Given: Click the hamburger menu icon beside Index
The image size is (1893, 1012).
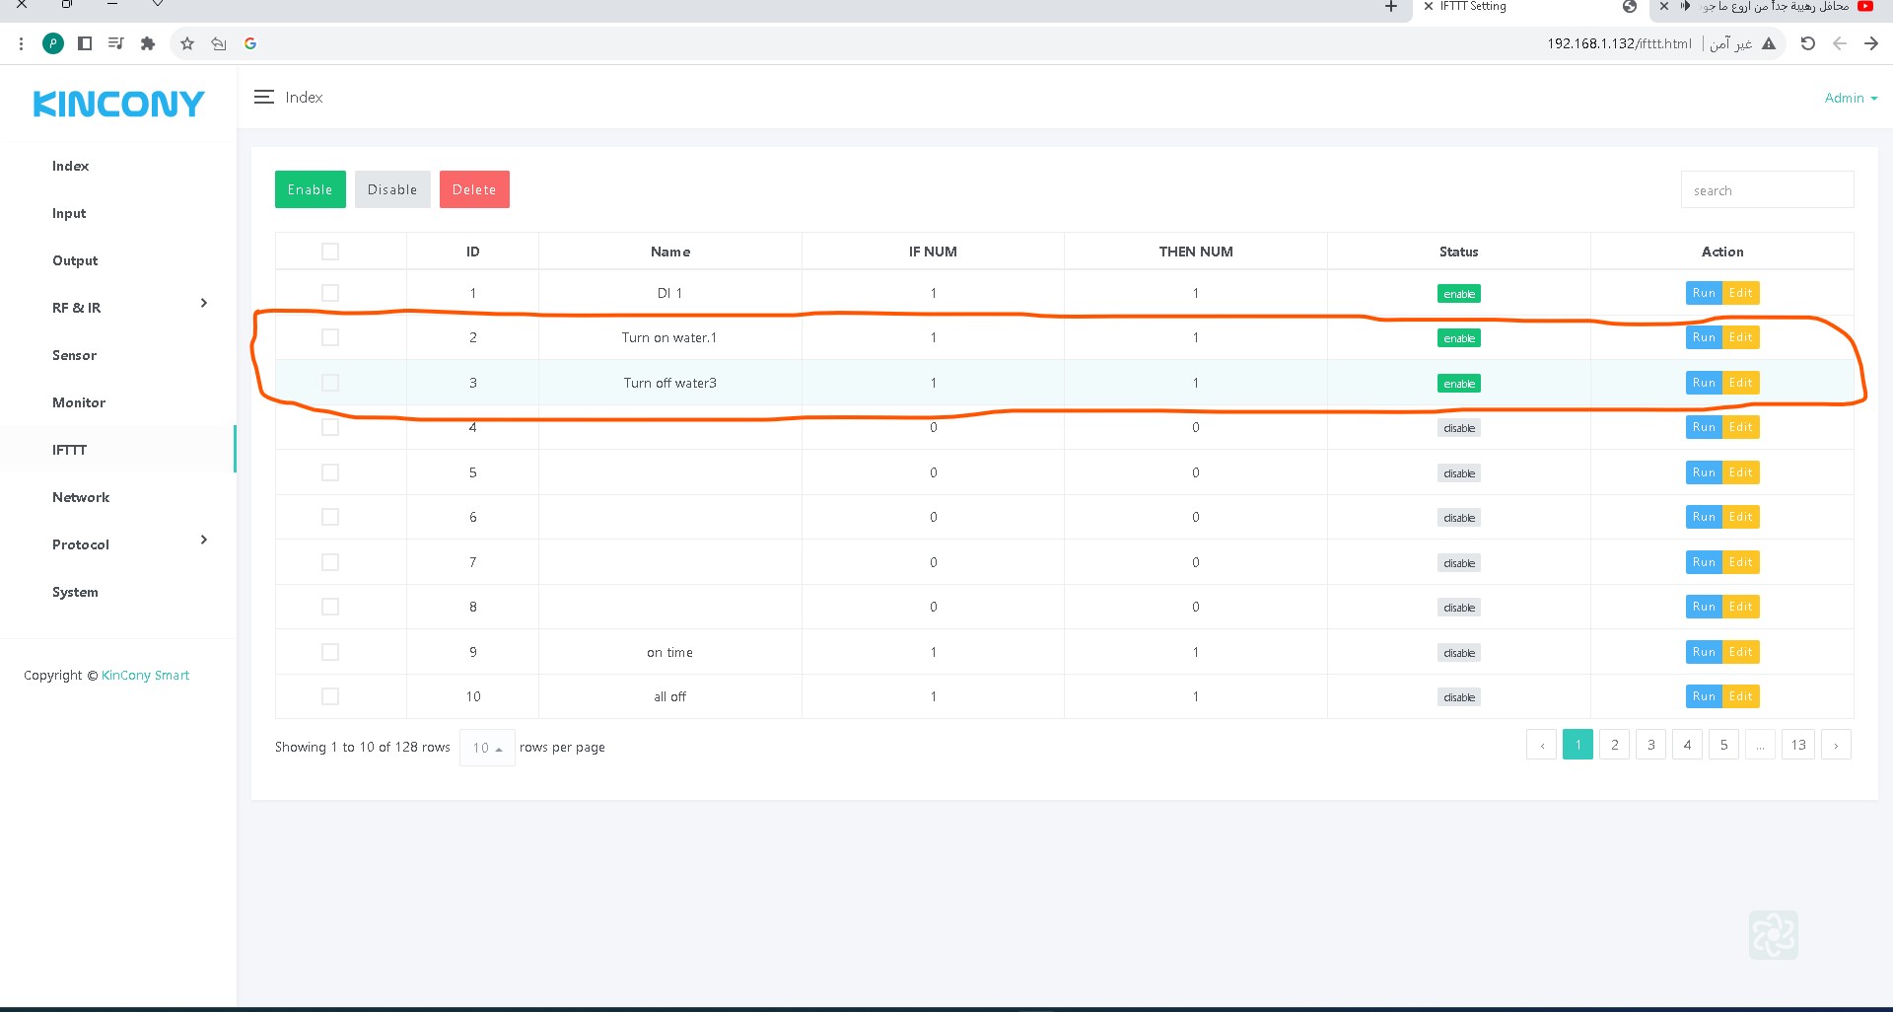Looking at the screenshot, I should tap(263, 97).
